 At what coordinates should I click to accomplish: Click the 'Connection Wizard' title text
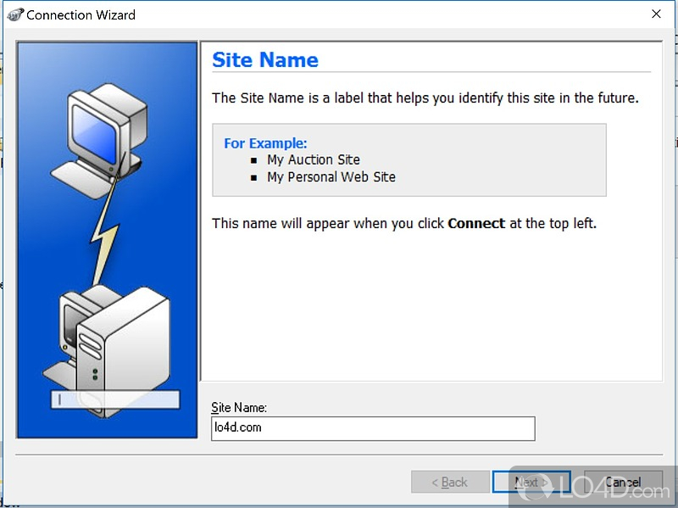81,15
